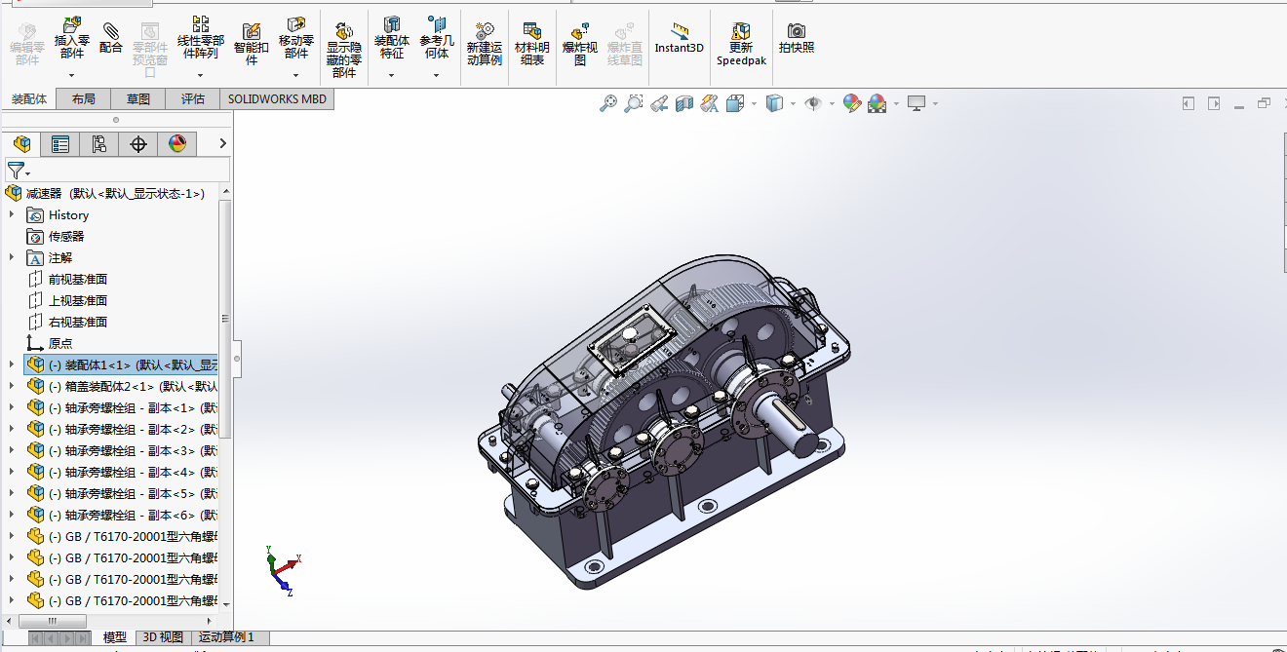Open the SOLIDWORKS MBD tab

(277, 98)
